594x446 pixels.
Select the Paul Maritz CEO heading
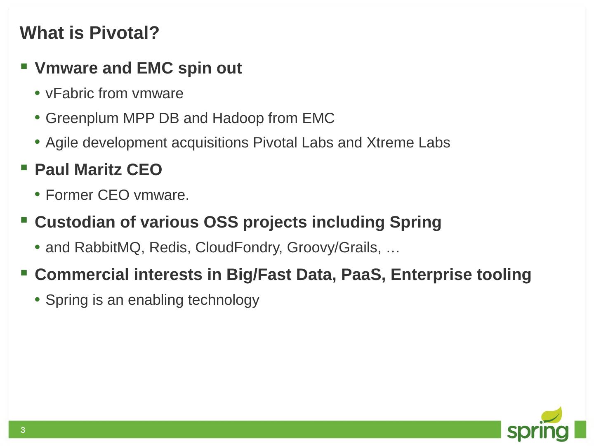pyautogui.click(x=98, y=170)
